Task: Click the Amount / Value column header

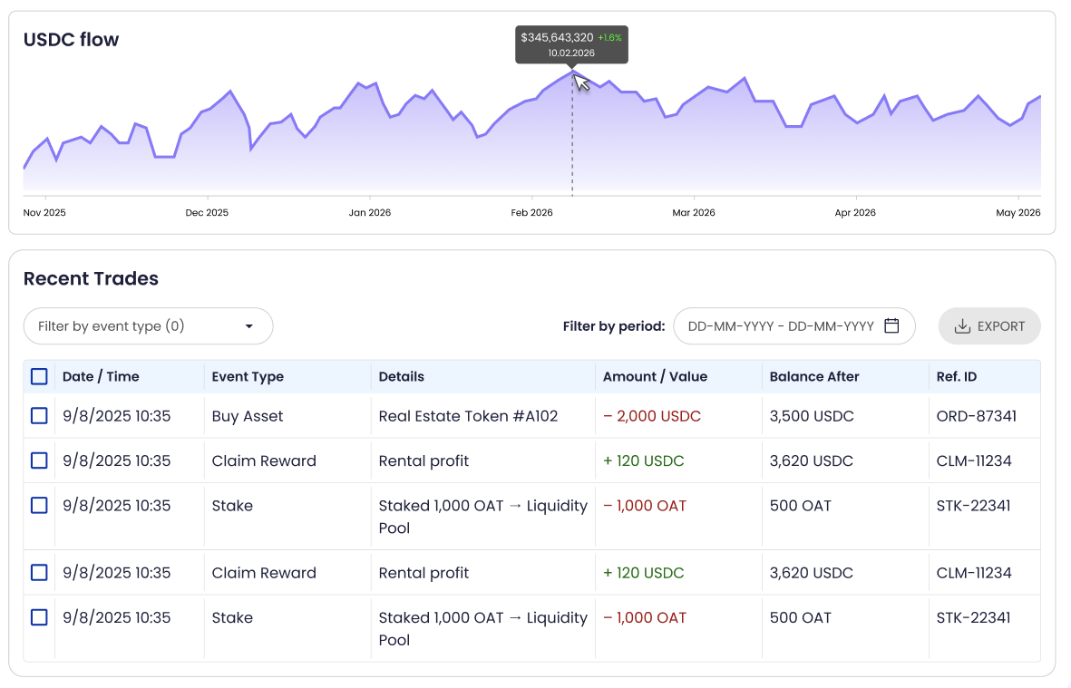Action: (655, 376)
